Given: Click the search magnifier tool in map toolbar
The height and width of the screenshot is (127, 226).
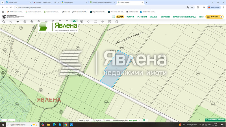Looking at the screenshot, I should pos(4,21).
